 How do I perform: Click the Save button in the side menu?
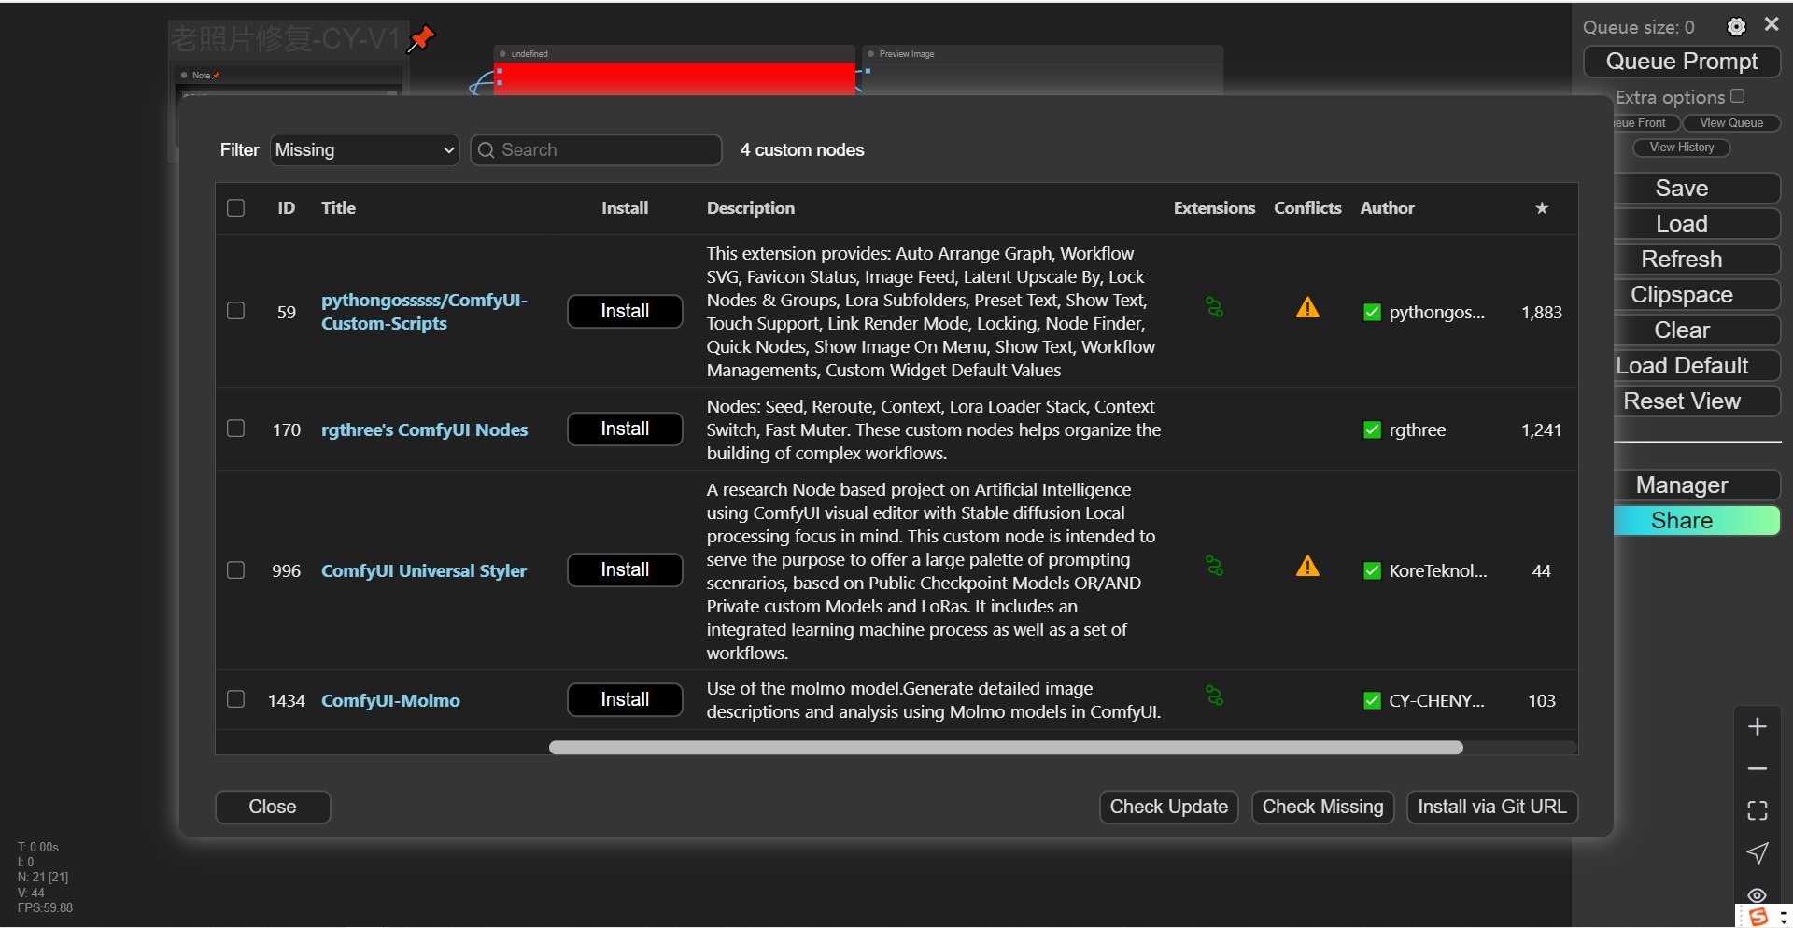[1697, 189]
